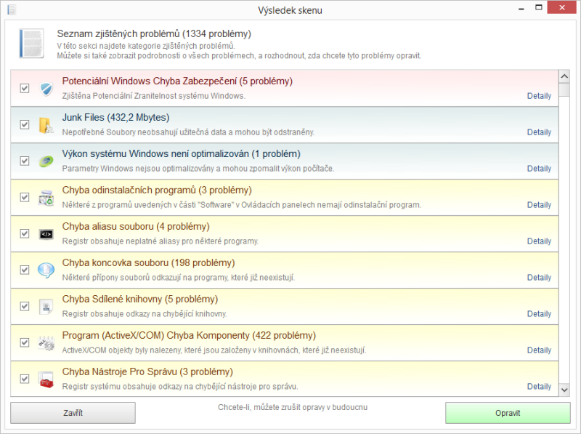
Task: Click the scrollbar down arrow
Action: pos(564,390)
